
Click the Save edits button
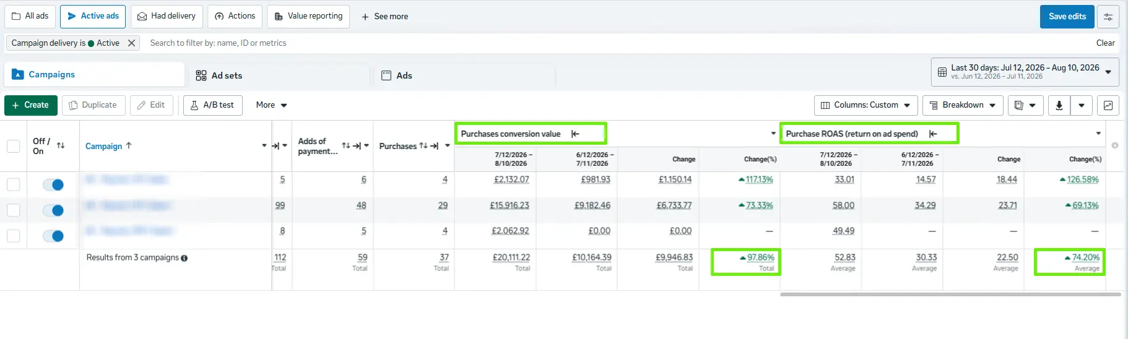point(1067,17)
